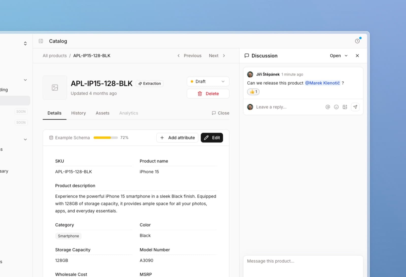The height and width of the screenshot is (277, 406).
Task: Attach an image with the image-plus icon
Action: 345,107
